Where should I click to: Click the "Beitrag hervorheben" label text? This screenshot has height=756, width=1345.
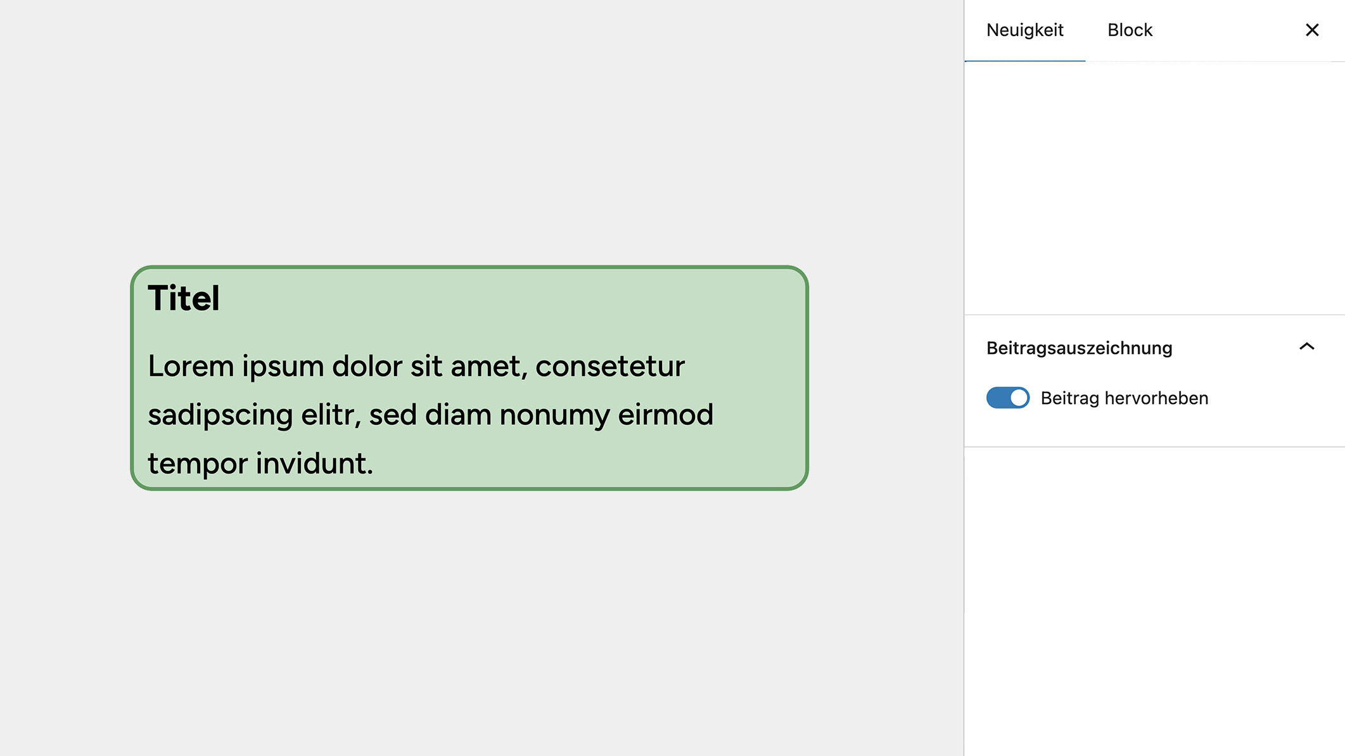coord(1124,398)
